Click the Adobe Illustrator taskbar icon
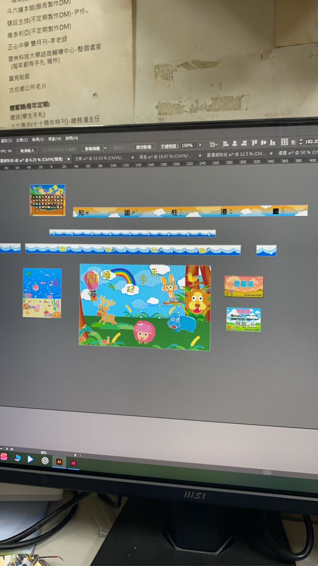The image size is (318, 566). click(59, 461)
